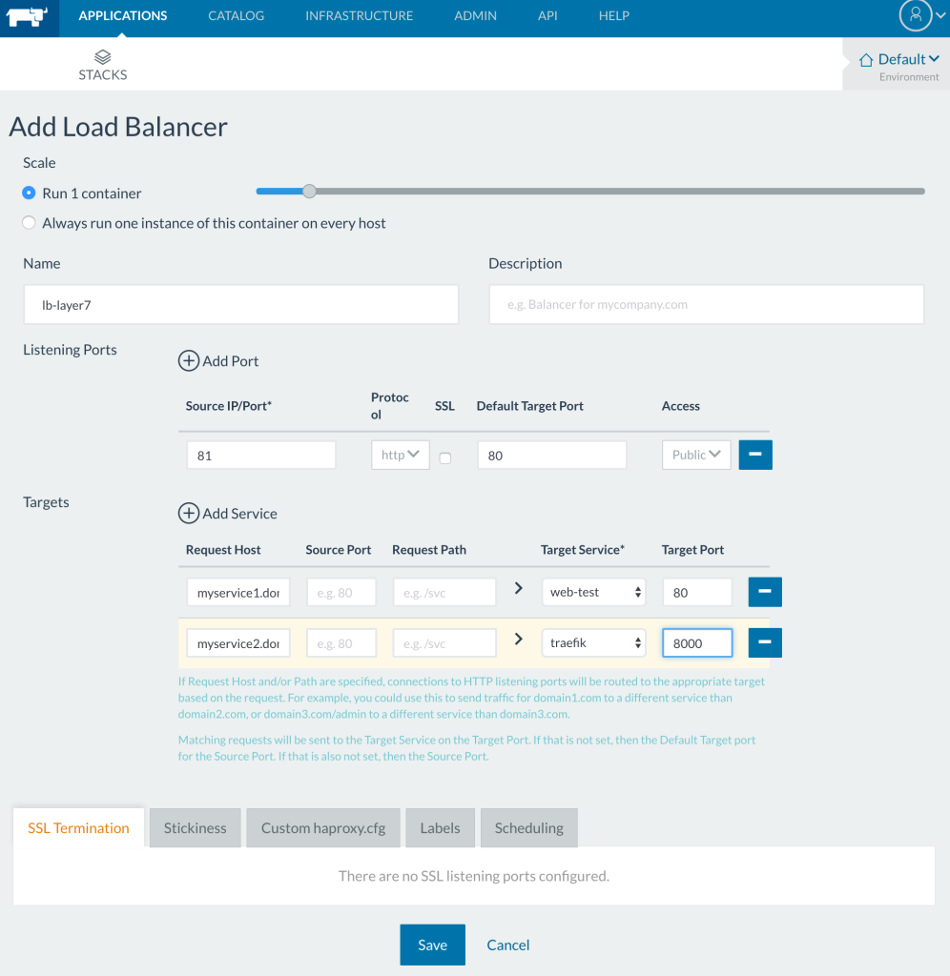The width and height of the screenshot is (950, 976).
Task: Remove the port 81 listening row
Action: coord(755,455)
